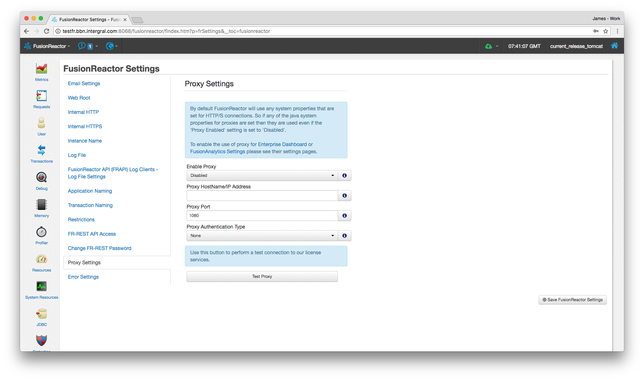Screen dimensions: 644x380
Task: Show info for Enable Proxy setting
Action: click(345, 175)
